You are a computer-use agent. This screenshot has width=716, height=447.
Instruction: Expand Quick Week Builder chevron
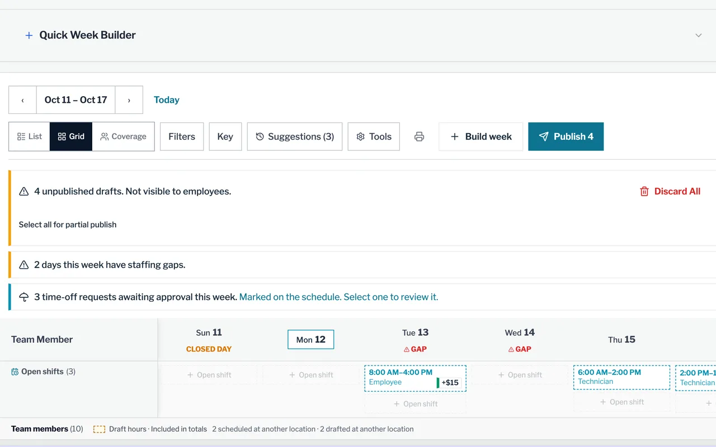click(x=698, y=35)
